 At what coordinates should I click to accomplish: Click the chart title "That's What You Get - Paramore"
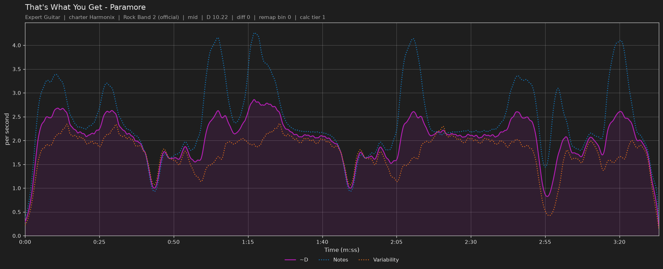pyautogui.click(x=85, y=7)
